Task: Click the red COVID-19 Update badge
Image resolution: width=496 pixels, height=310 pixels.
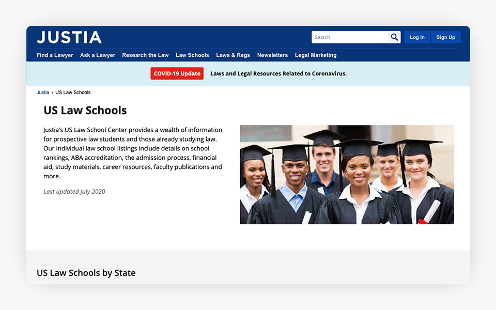Action: (177, 73)
